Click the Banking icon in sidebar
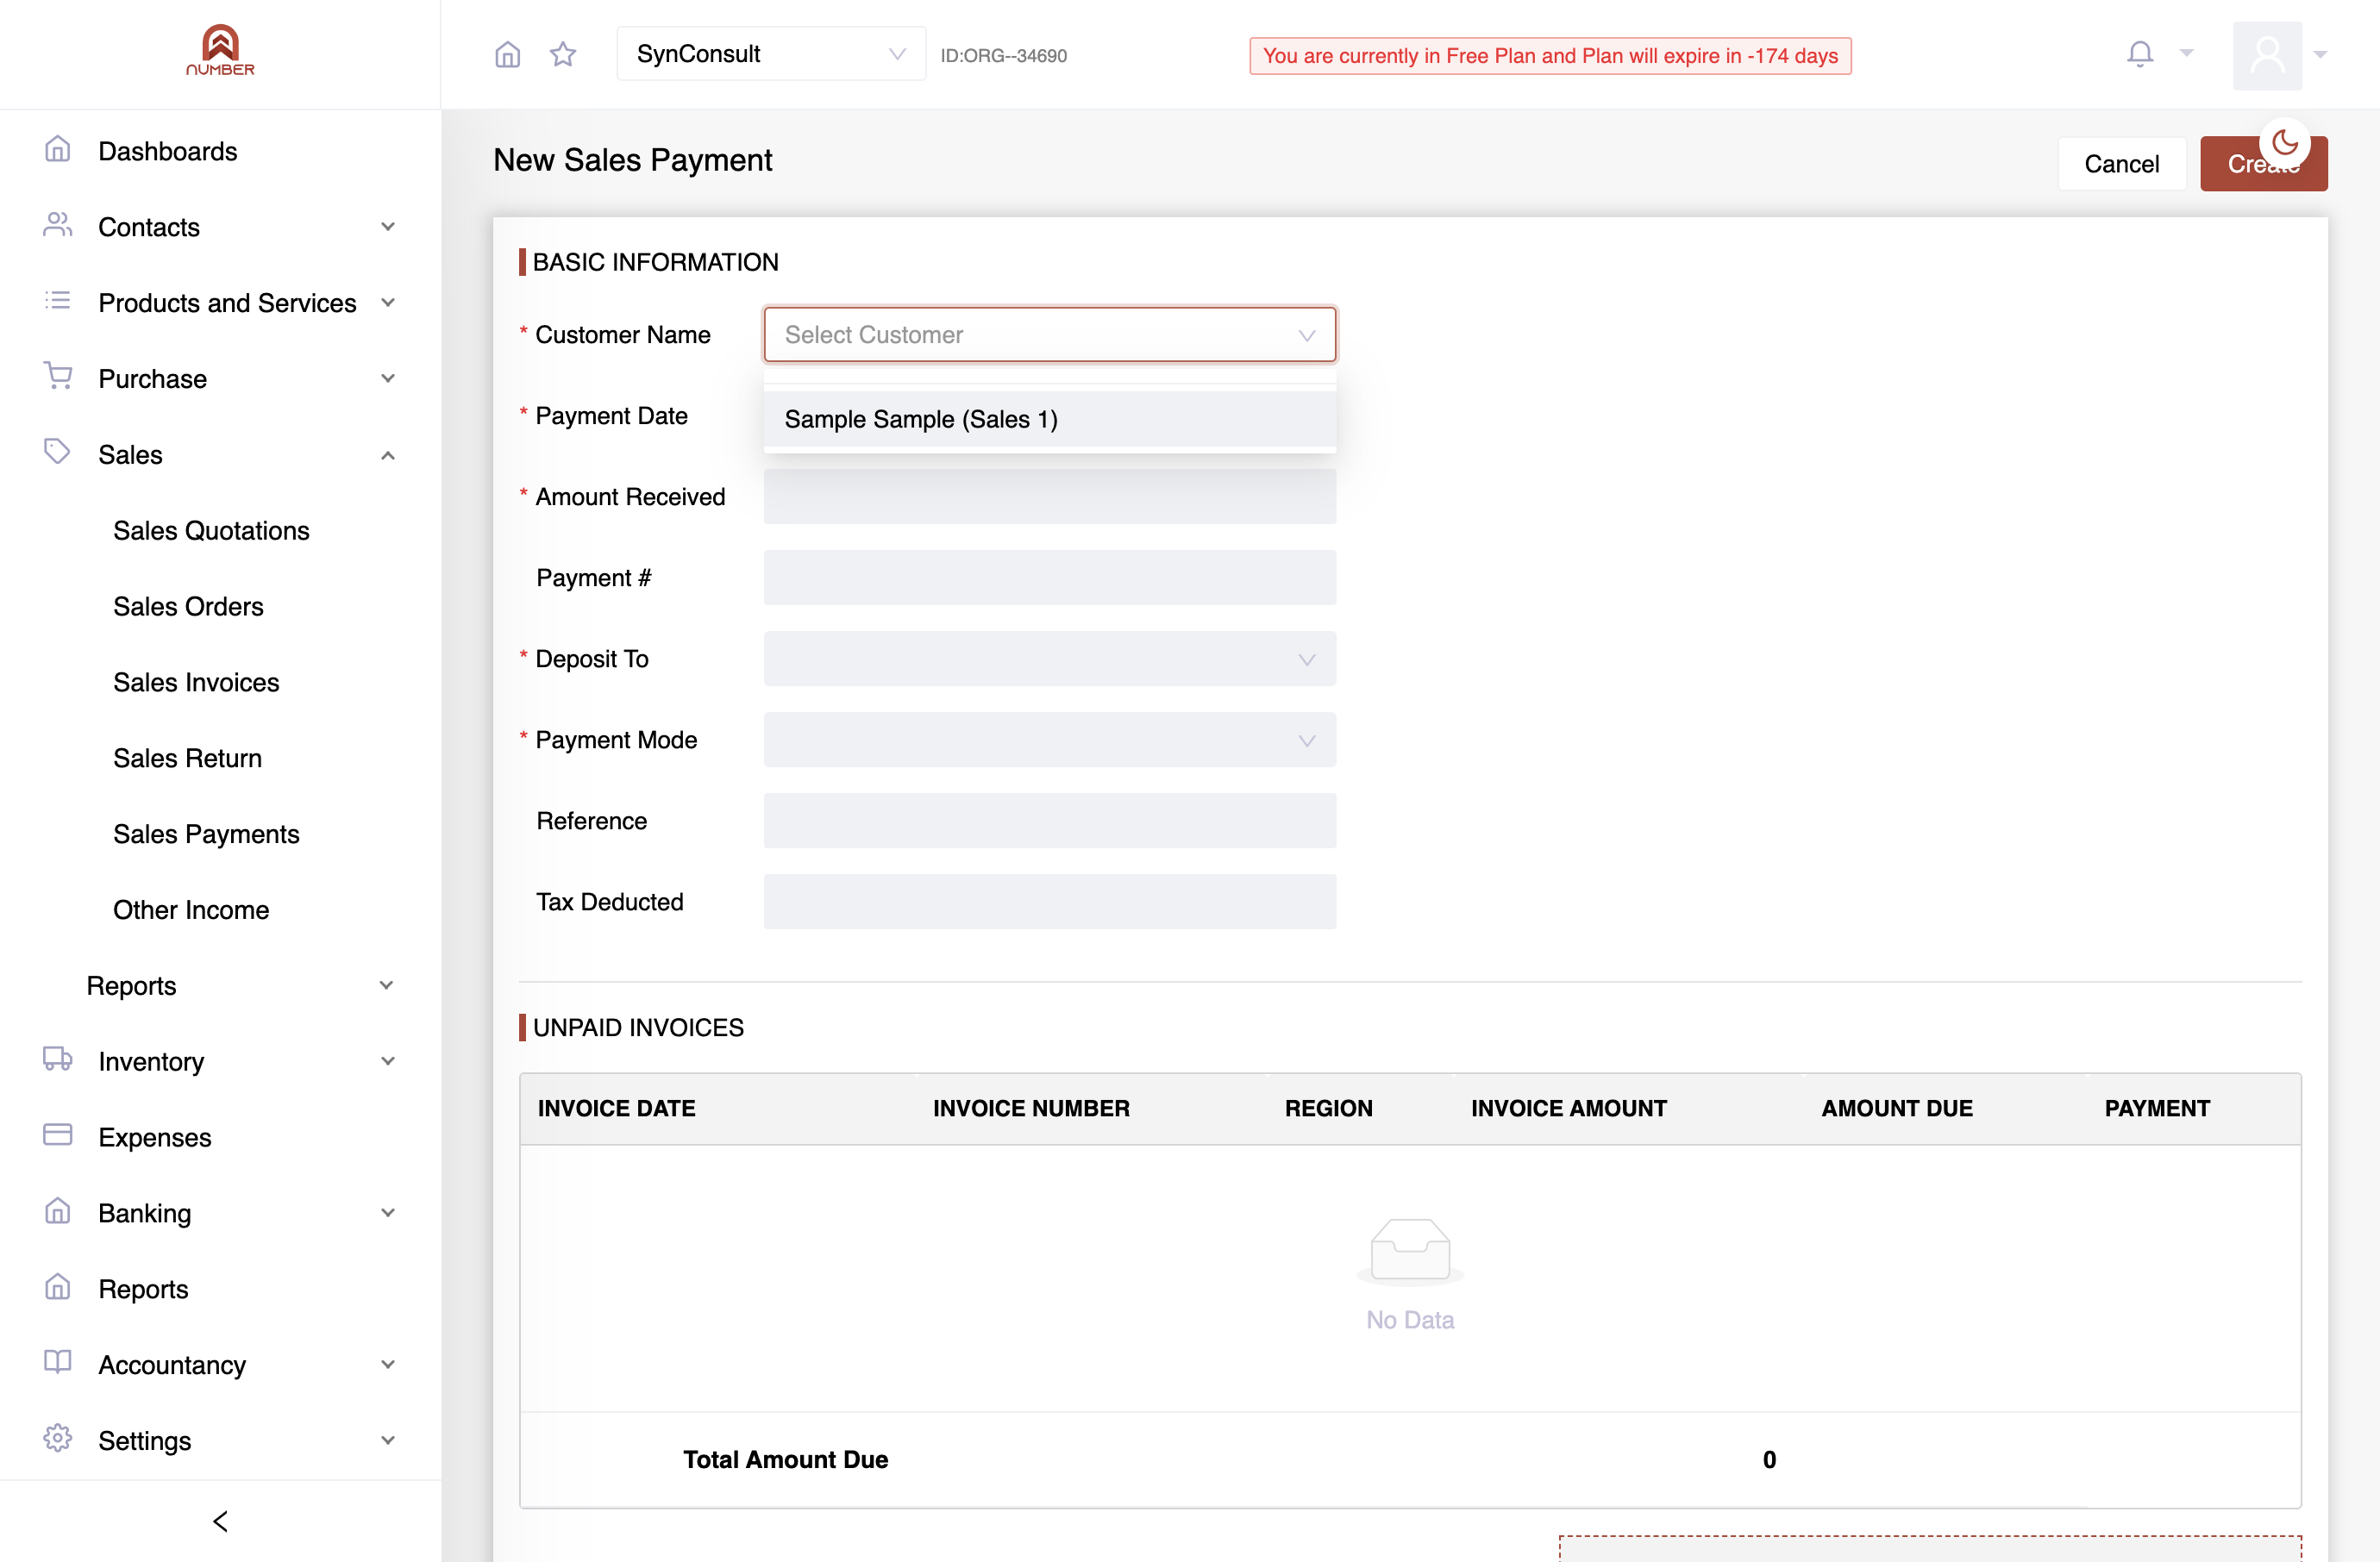 click(x=58, y=1211)
